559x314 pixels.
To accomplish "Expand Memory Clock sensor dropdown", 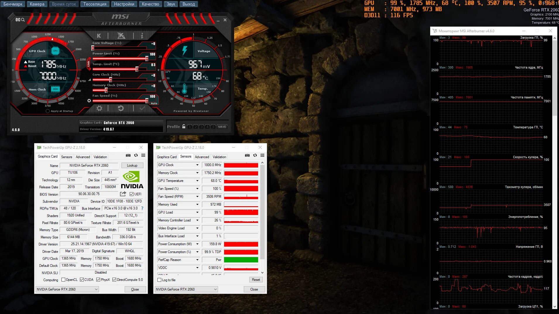I will click(197, 173).
